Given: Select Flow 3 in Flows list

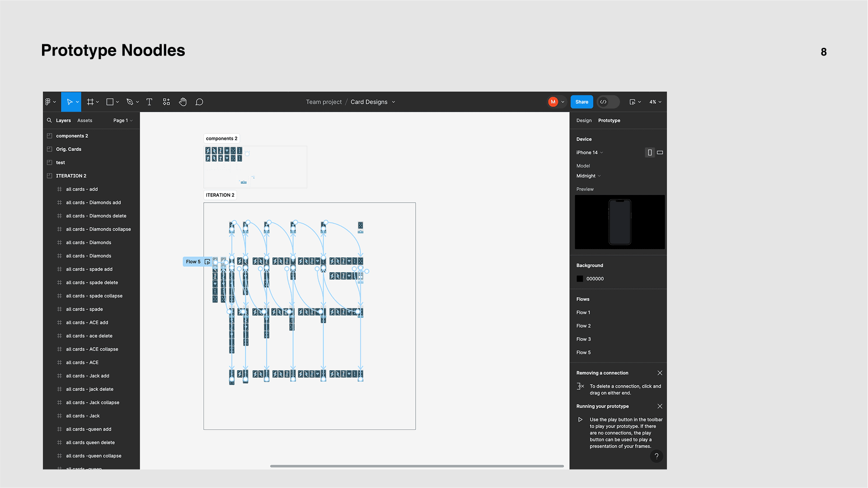Looking at the screenshot, I should (x=583, y=339).
